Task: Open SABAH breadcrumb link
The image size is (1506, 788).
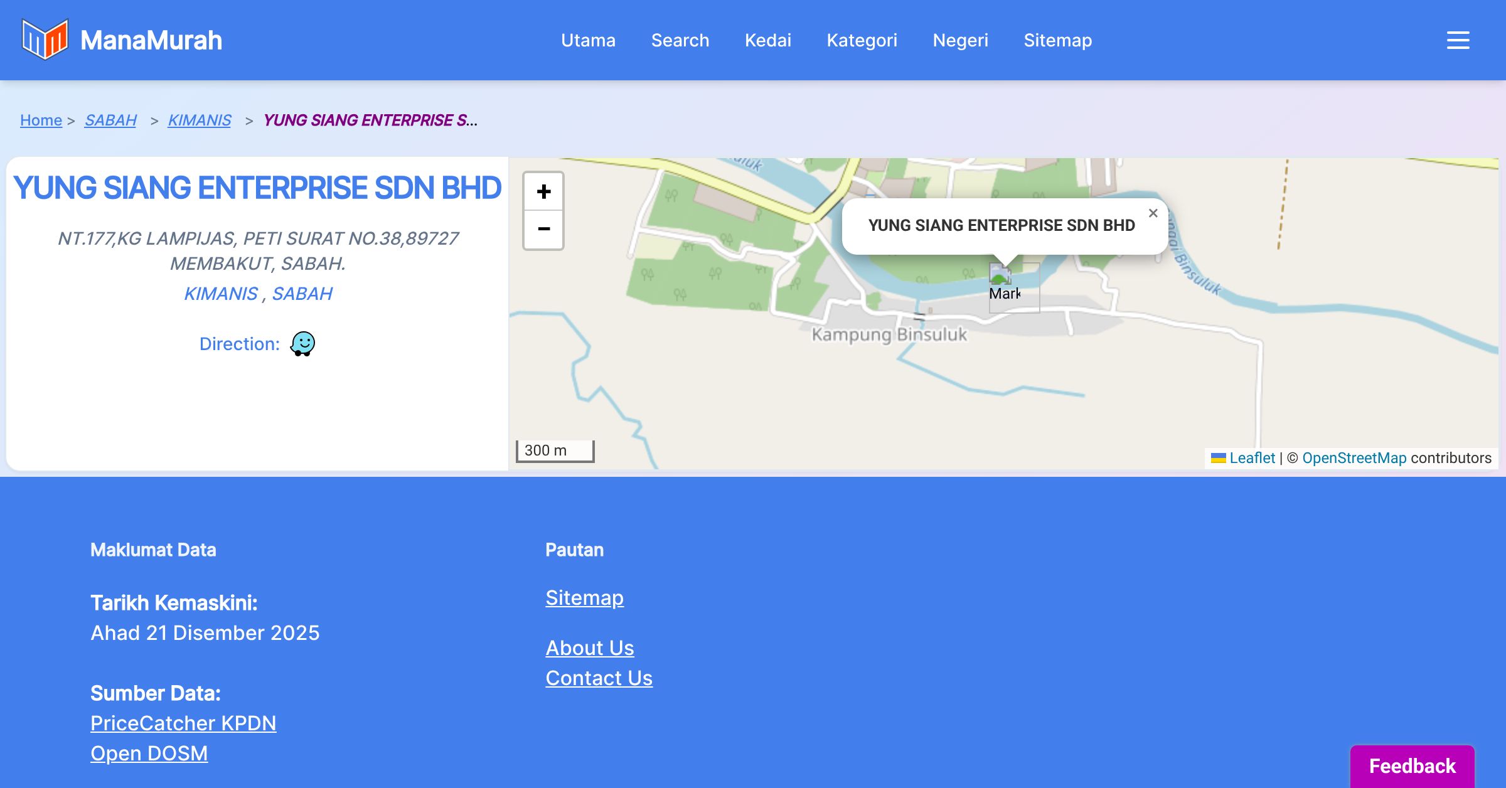Action: coord(110,120)
